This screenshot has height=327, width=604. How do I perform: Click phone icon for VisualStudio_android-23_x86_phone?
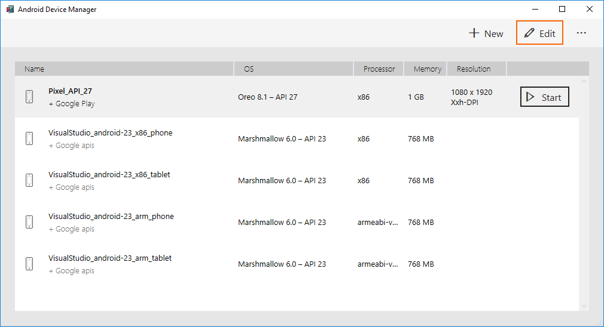tap(29, 138)
